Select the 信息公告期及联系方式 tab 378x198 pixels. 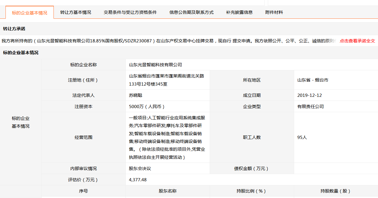pyautogui.click(x=191, y=12)
